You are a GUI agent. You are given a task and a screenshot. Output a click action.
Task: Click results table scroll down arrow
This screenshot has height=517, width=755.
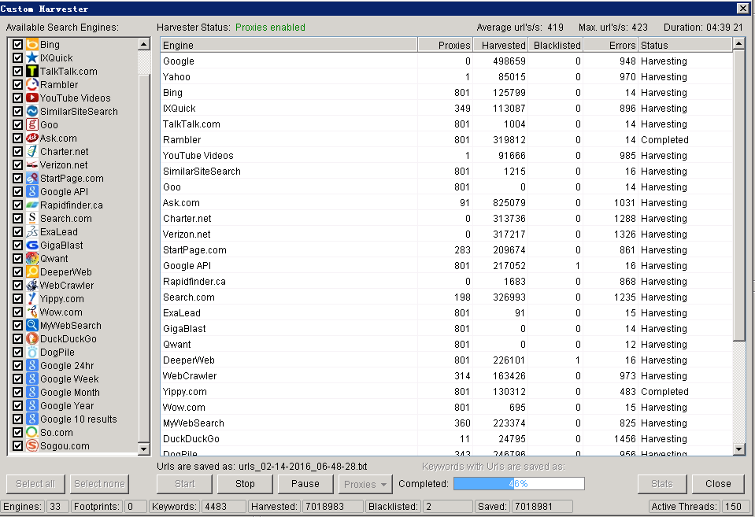pyautogui.click(x=739, y=449)
